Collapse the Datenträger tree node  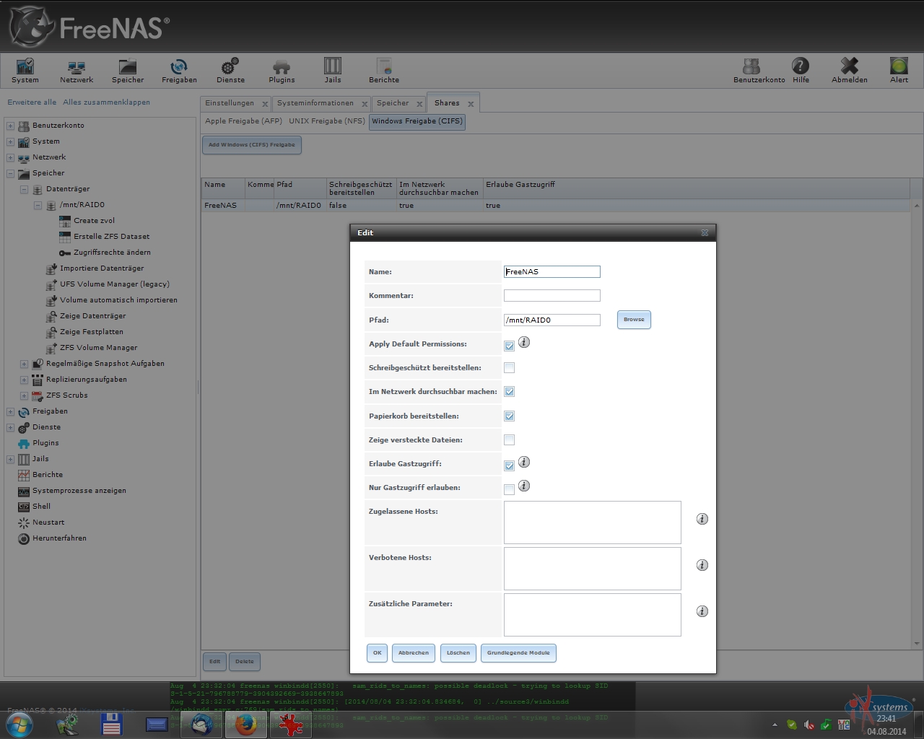(24, 189)
